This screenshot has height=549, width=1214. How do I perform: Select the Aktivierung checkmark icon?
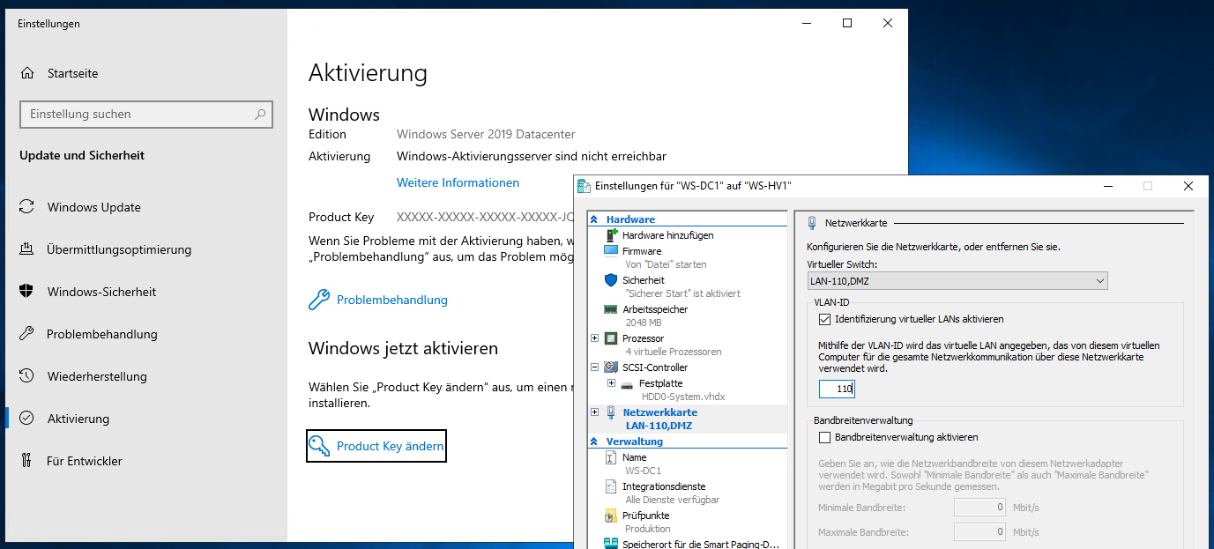click(27, 419)
